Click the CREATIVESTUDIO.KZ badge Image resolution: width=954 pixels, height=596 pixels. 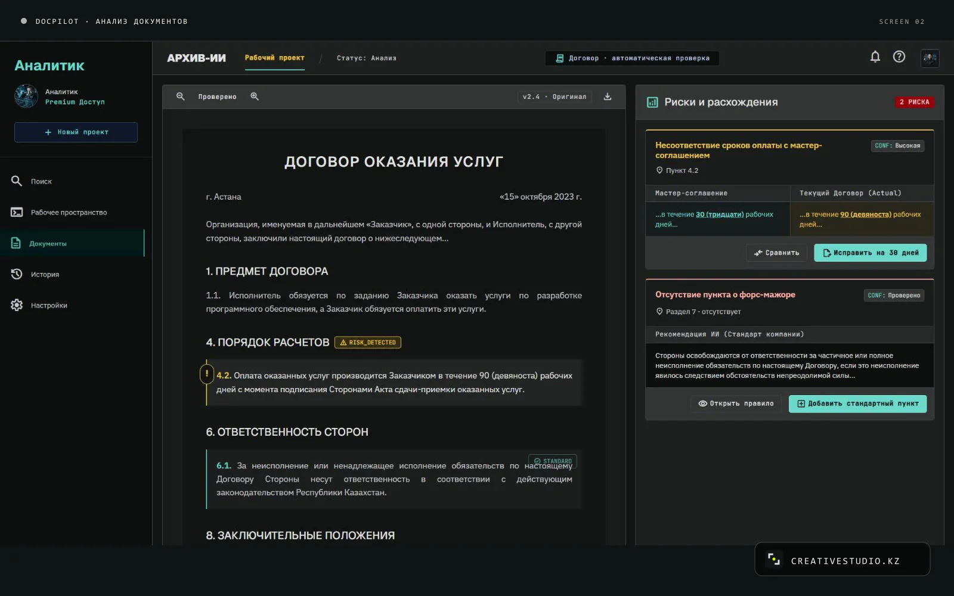point(842,560)
